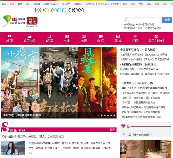Click 更多 in the 明星 star bar
This screenshot has width=173, height=158.
click(x=112, y=130)
